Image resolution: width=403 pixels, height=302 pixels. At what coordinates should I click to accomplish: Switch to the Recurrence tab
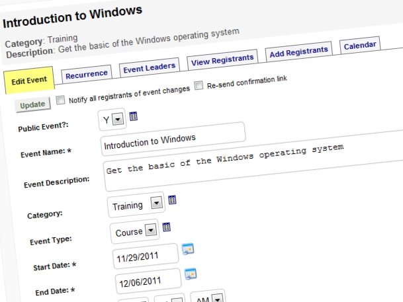86,75
